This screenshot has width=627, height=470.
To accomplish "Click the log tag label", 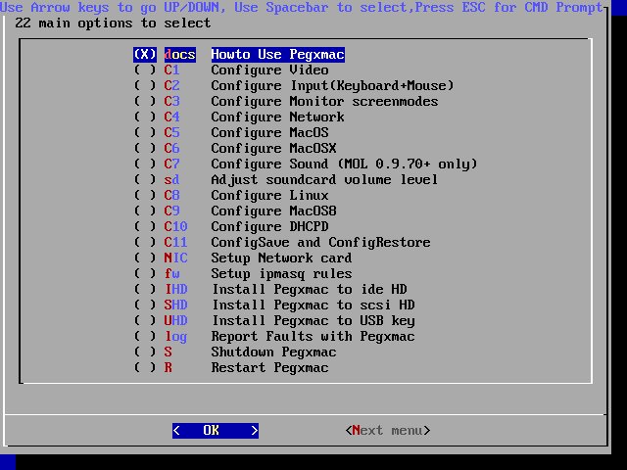I will tap(176, 336).
